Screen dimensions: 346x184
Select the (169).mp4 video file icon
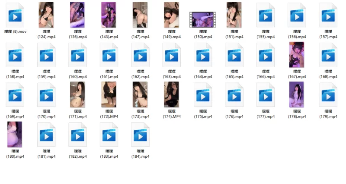pyautogui.click(x=15, y=95)
